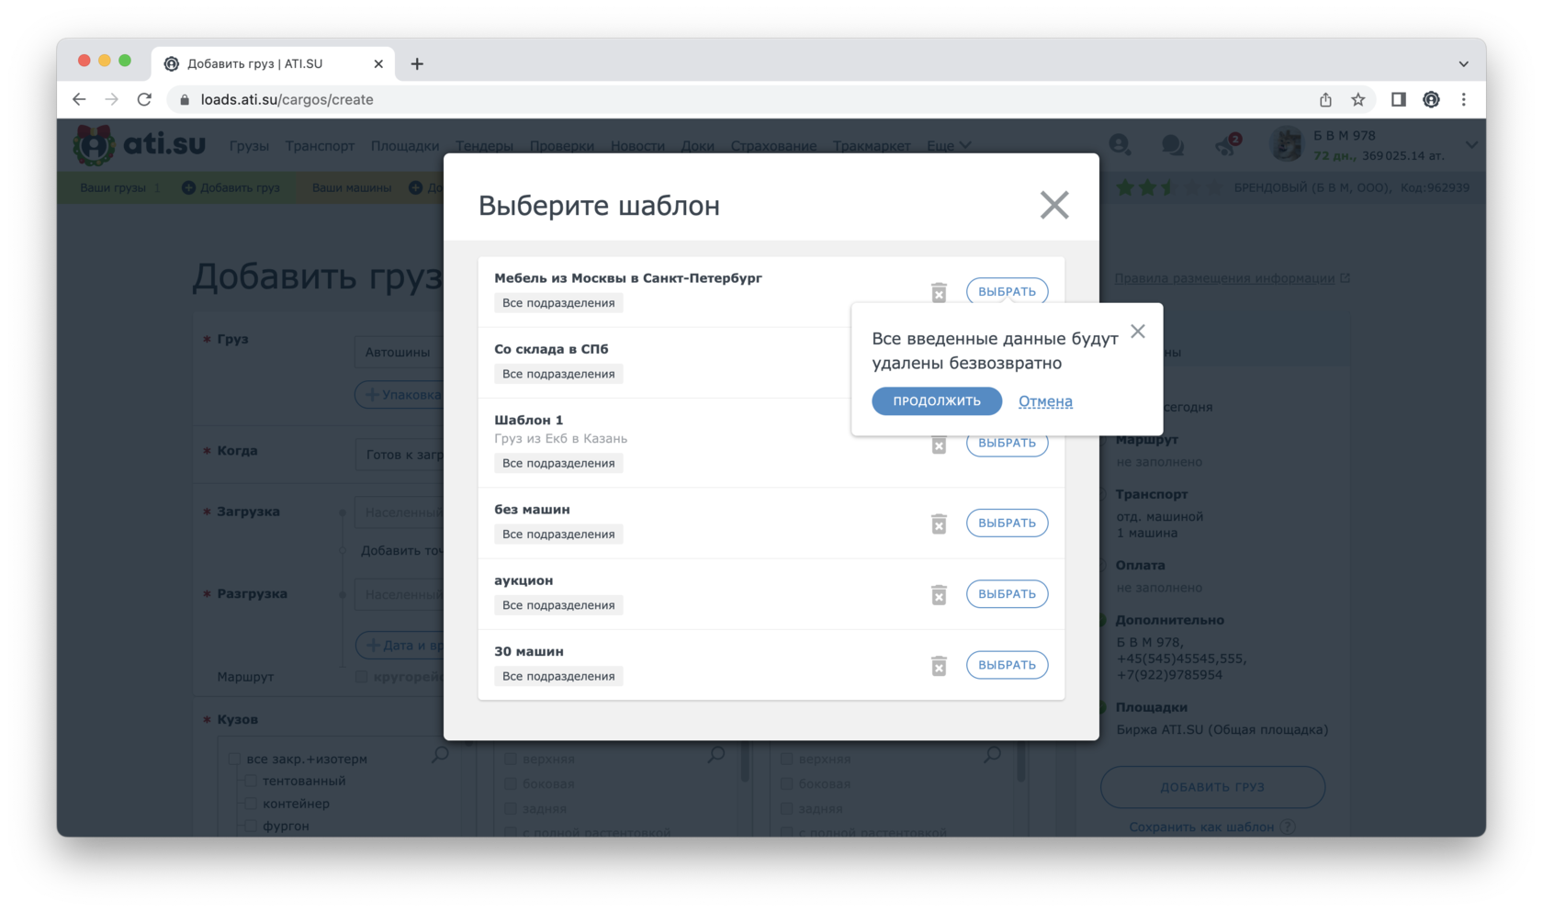Viewport: 1543px width, 912px height.
Task: Reload the current page
Action: [144, 99]
